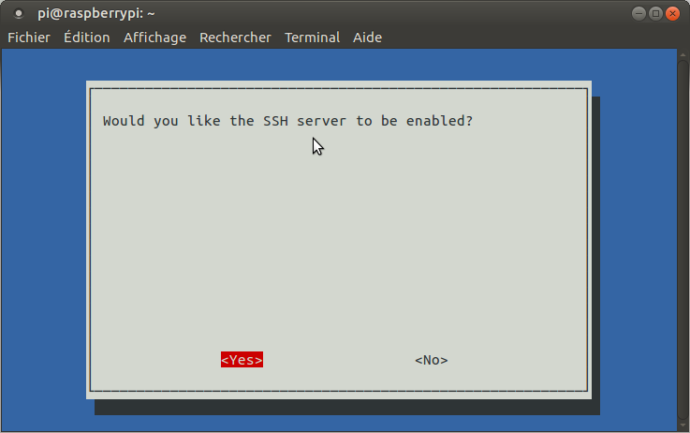Open the Édition menu
690x433 pixels.
coord(87,37)
